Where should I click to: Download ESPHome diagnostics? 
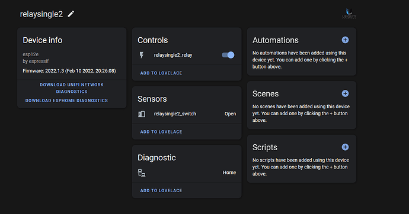[x=66, y=100]
